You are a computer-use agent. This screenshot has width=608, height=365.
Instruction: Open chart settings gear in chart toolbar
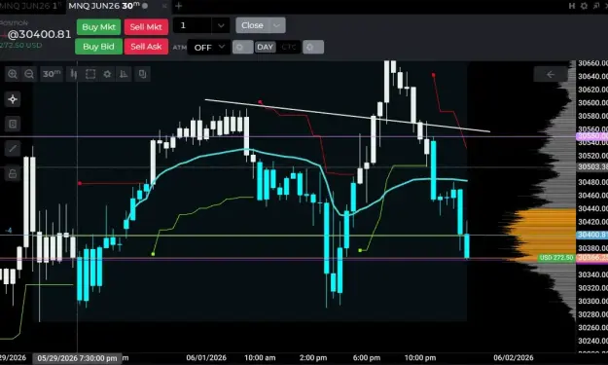[x=107, y=74]
